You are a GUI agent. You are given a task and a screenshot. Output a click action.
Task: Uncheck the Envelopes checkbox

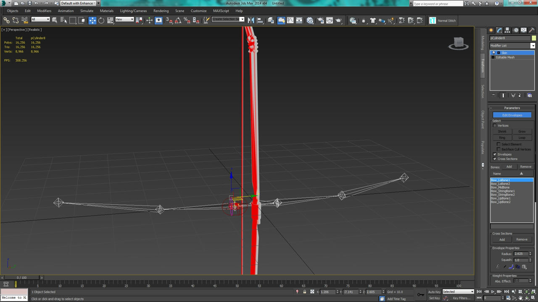pyautogui.click(x=495, y=154)
